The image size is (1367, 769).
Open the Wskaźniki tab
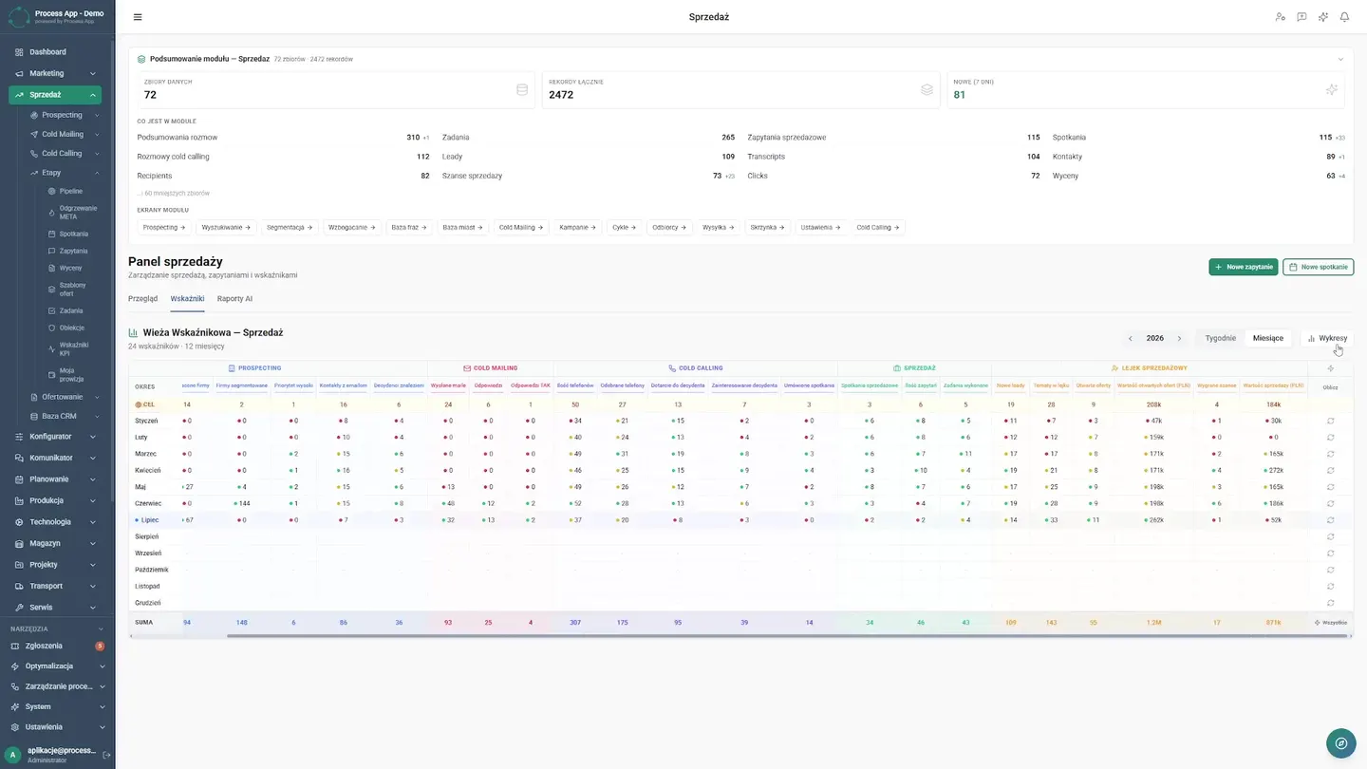pyautogui.click(x=187, y=298)
